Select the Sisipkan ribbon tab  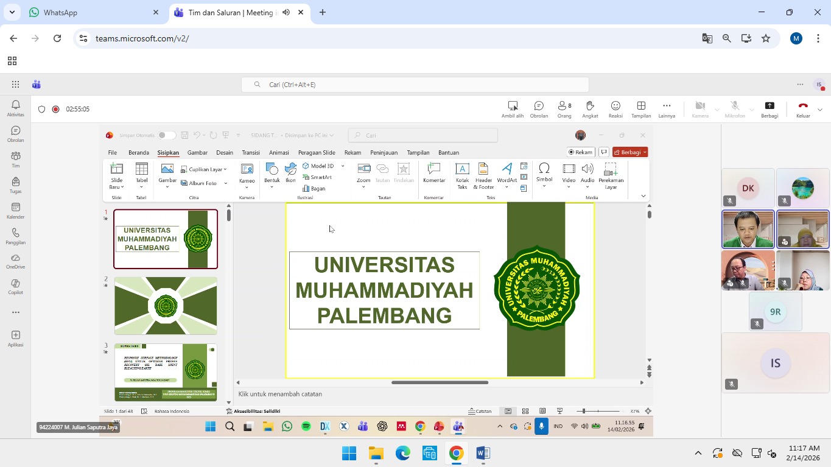pos(168,153)
